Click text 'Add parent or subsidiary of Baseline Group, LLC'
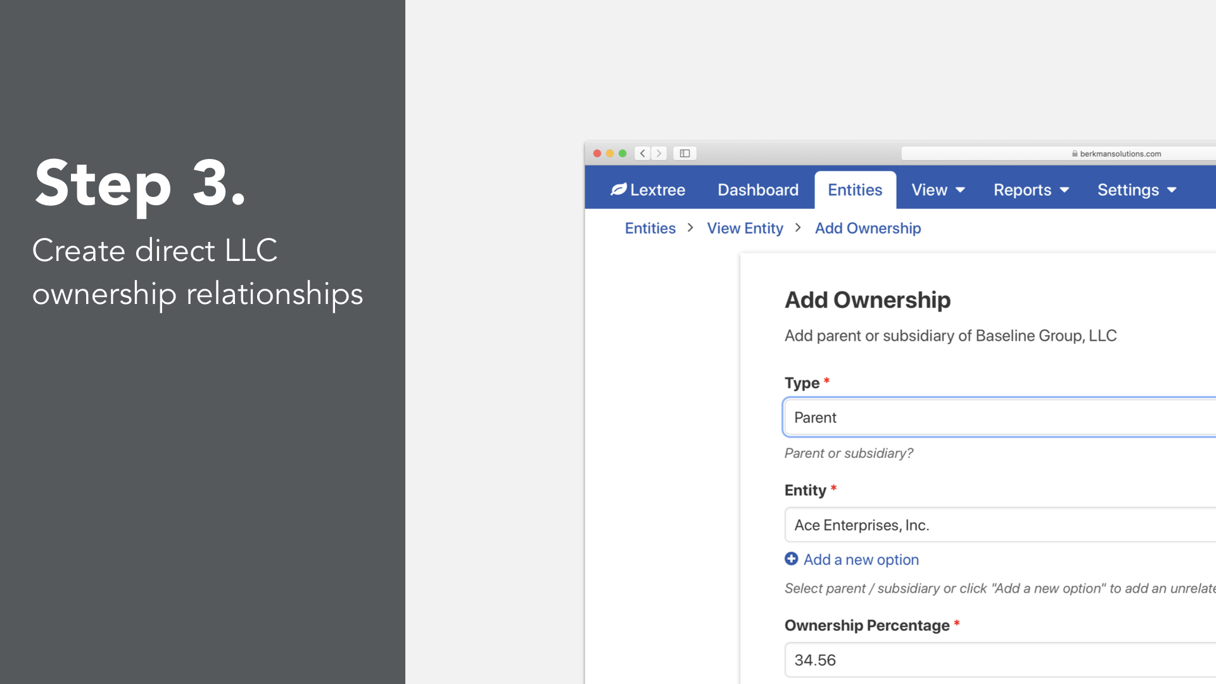This screenshot has height=684, width=1216. pyautogui.click(x=950, y=336)
